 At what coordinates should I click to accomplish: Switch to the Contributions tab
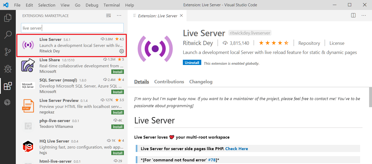(x=169, y=82)
